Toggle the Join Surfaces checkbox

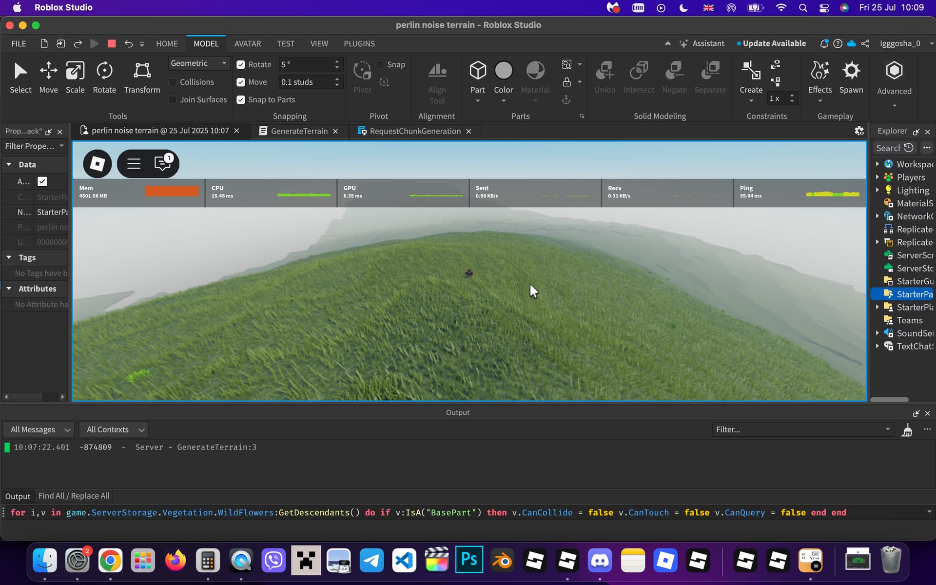173,100
